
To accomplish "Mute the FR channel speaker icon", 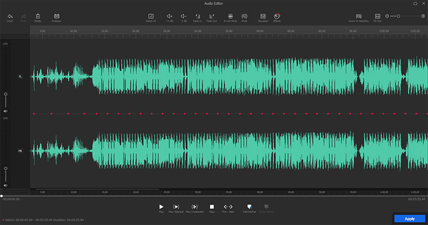I will [5, 186].
